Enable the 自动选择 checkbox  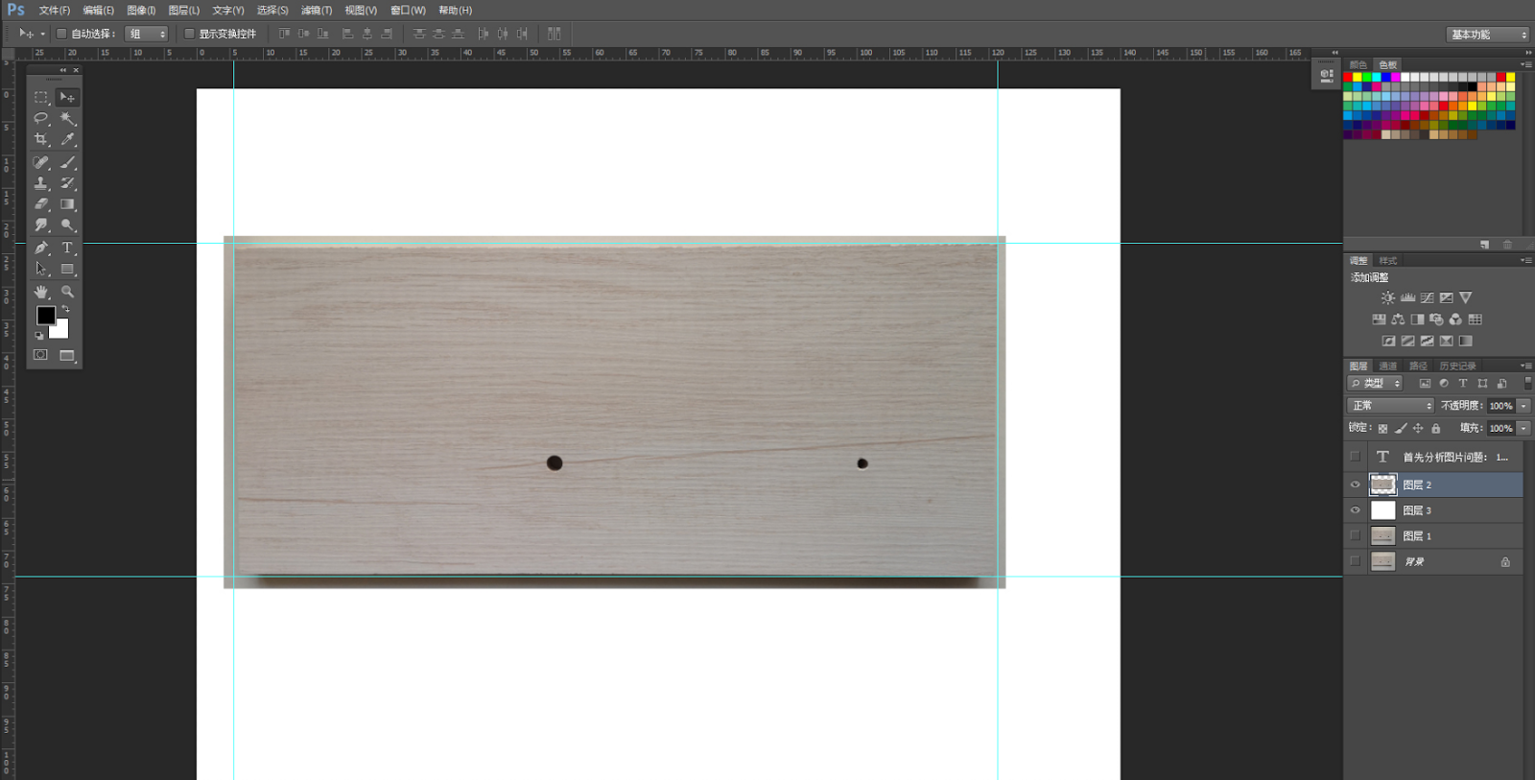[x=61, y=34]
